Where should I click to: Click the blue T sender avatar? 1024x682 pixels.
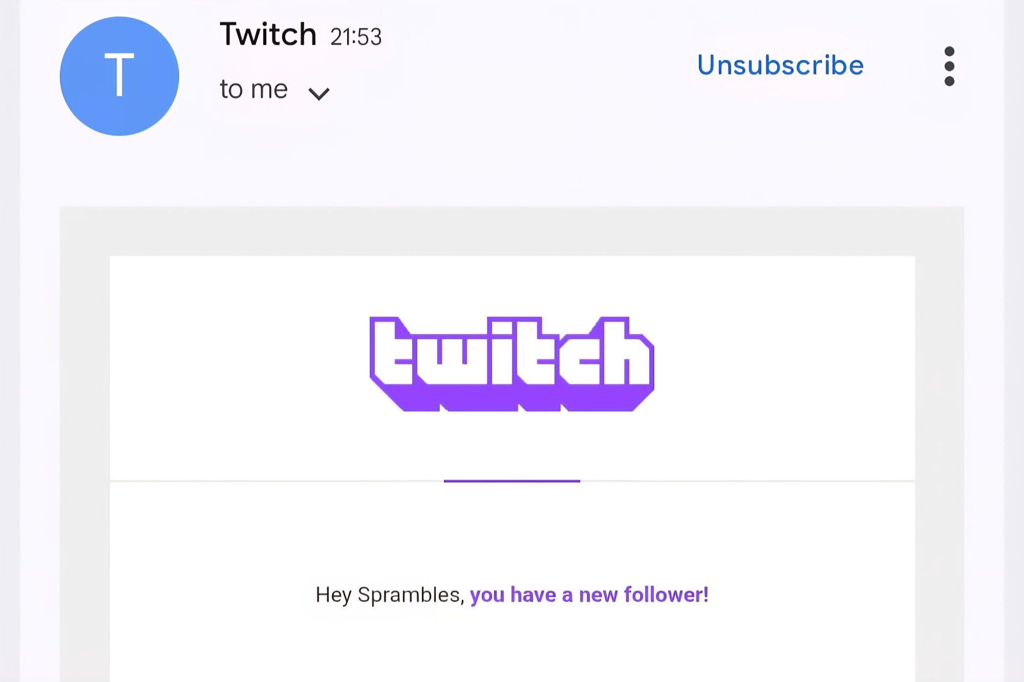tap(119, 76)
